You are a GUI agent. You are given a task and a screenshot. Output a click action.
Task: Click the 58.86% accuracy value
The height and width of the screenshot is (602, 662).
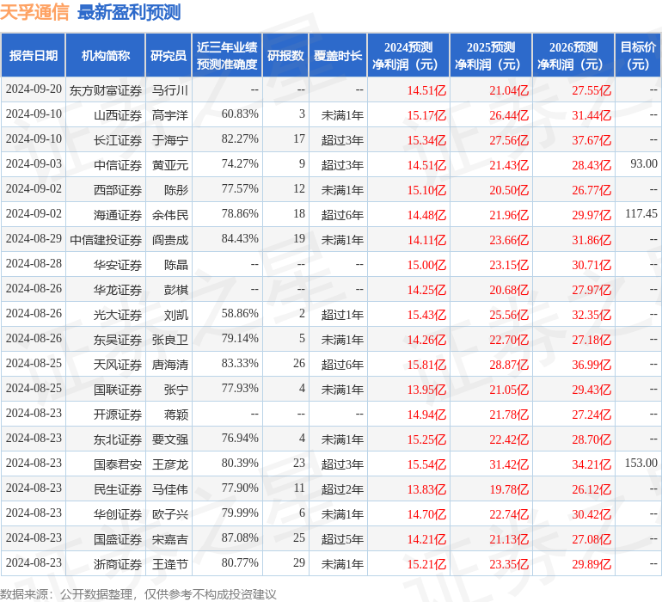coord(240,313)
